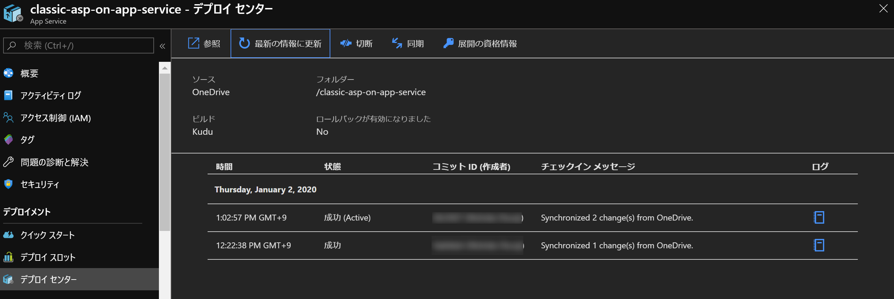894x299 pixels.
Task: Click コミット ID (作成者) column header
Action: pos(471,167)
